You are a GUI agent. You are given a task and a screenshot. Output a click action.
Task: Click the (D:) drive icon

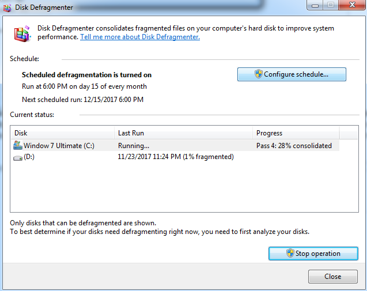pyautogui.click(x=18, y=157)
